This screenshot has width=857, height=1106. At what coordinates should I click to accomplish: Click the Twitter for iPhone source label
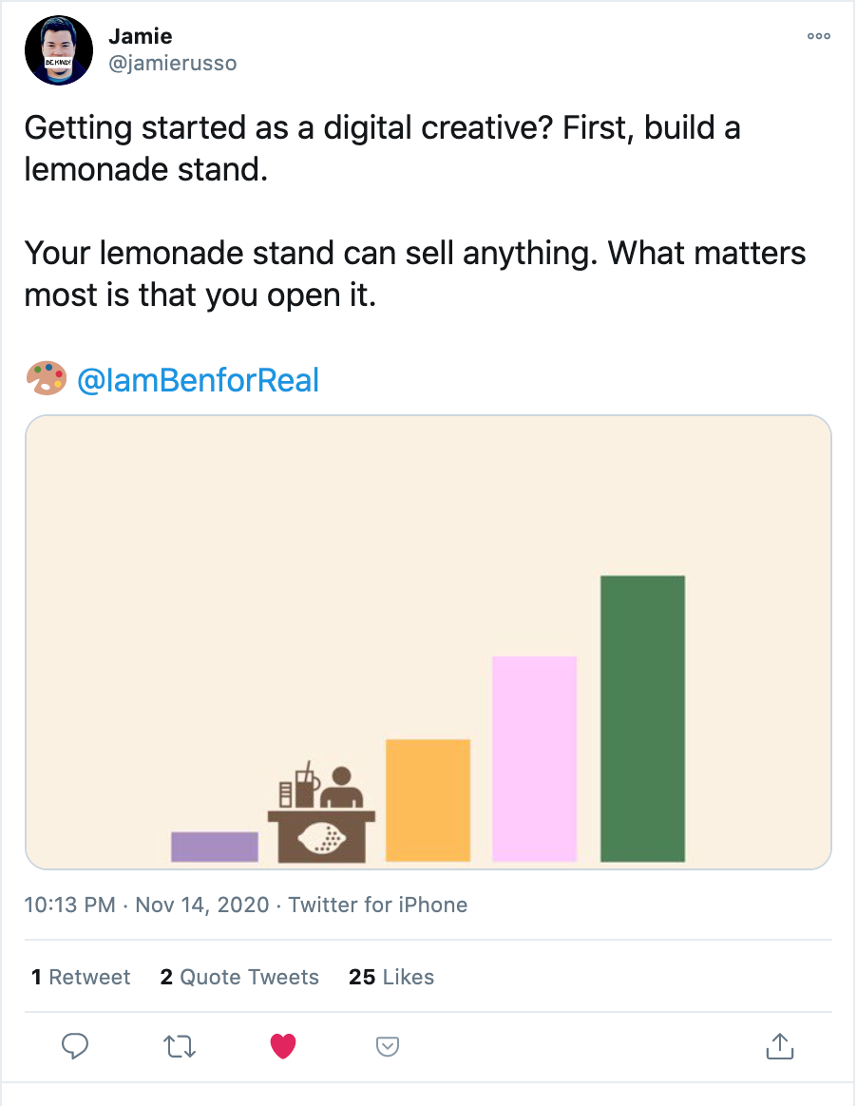tap(378, 905)
